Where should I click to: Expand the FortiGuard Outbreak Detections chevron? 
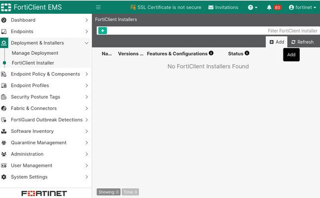tap(86, 120)
